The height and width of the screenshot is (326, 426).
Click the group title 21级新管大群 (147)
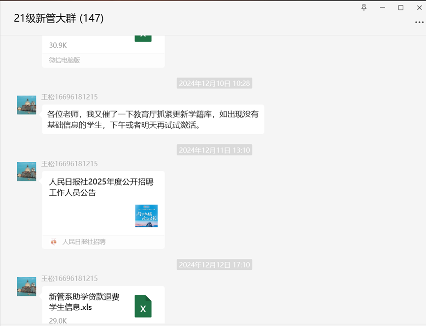59,18
